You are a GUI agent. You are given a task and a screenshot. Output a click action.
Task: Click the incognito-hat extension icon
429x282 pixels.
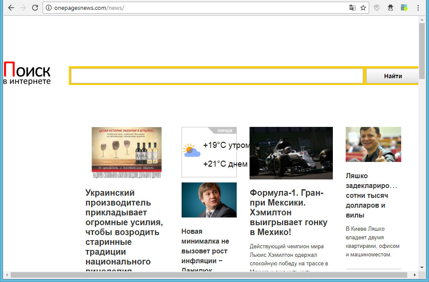pos(390,8)
